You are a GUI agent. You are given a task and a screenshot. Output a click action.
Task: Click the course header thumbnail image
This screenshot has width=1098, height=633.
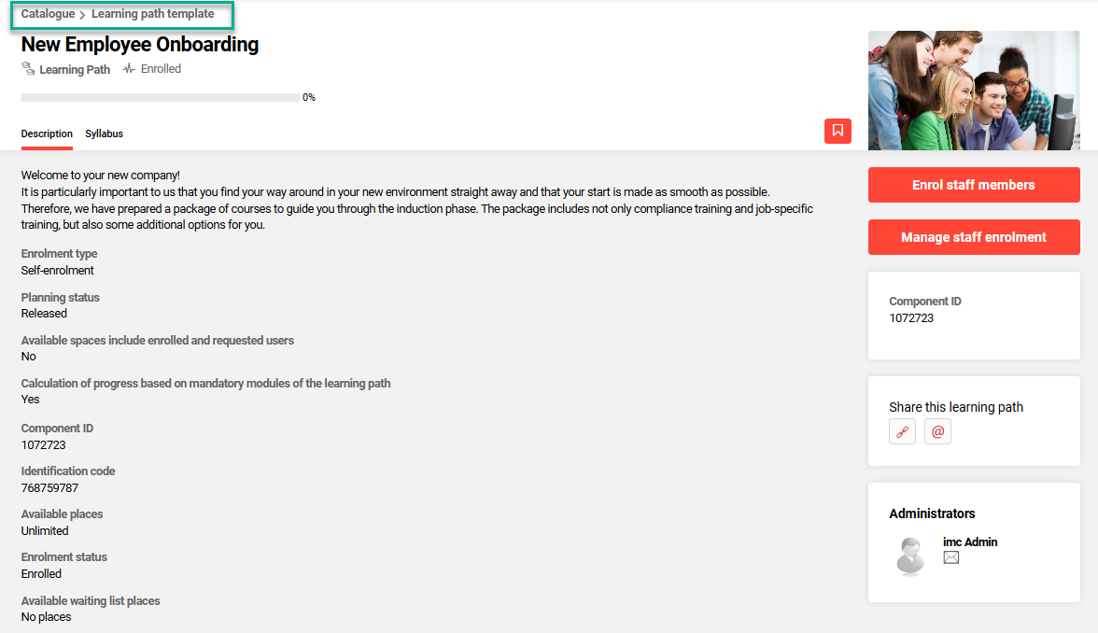click(974, 91)
